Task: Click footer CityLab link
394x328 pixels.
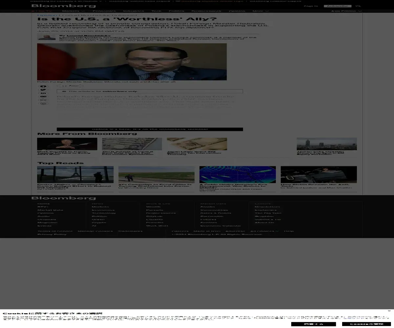Action: (x=154, y=216)
